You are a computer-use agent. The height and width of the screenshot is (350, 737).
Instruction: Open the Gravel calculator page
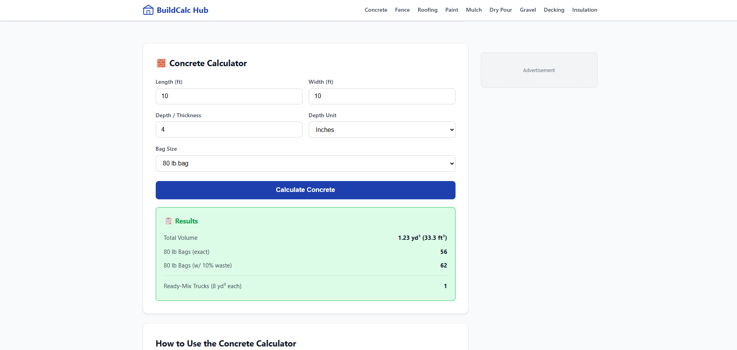[x=528, y=10]
